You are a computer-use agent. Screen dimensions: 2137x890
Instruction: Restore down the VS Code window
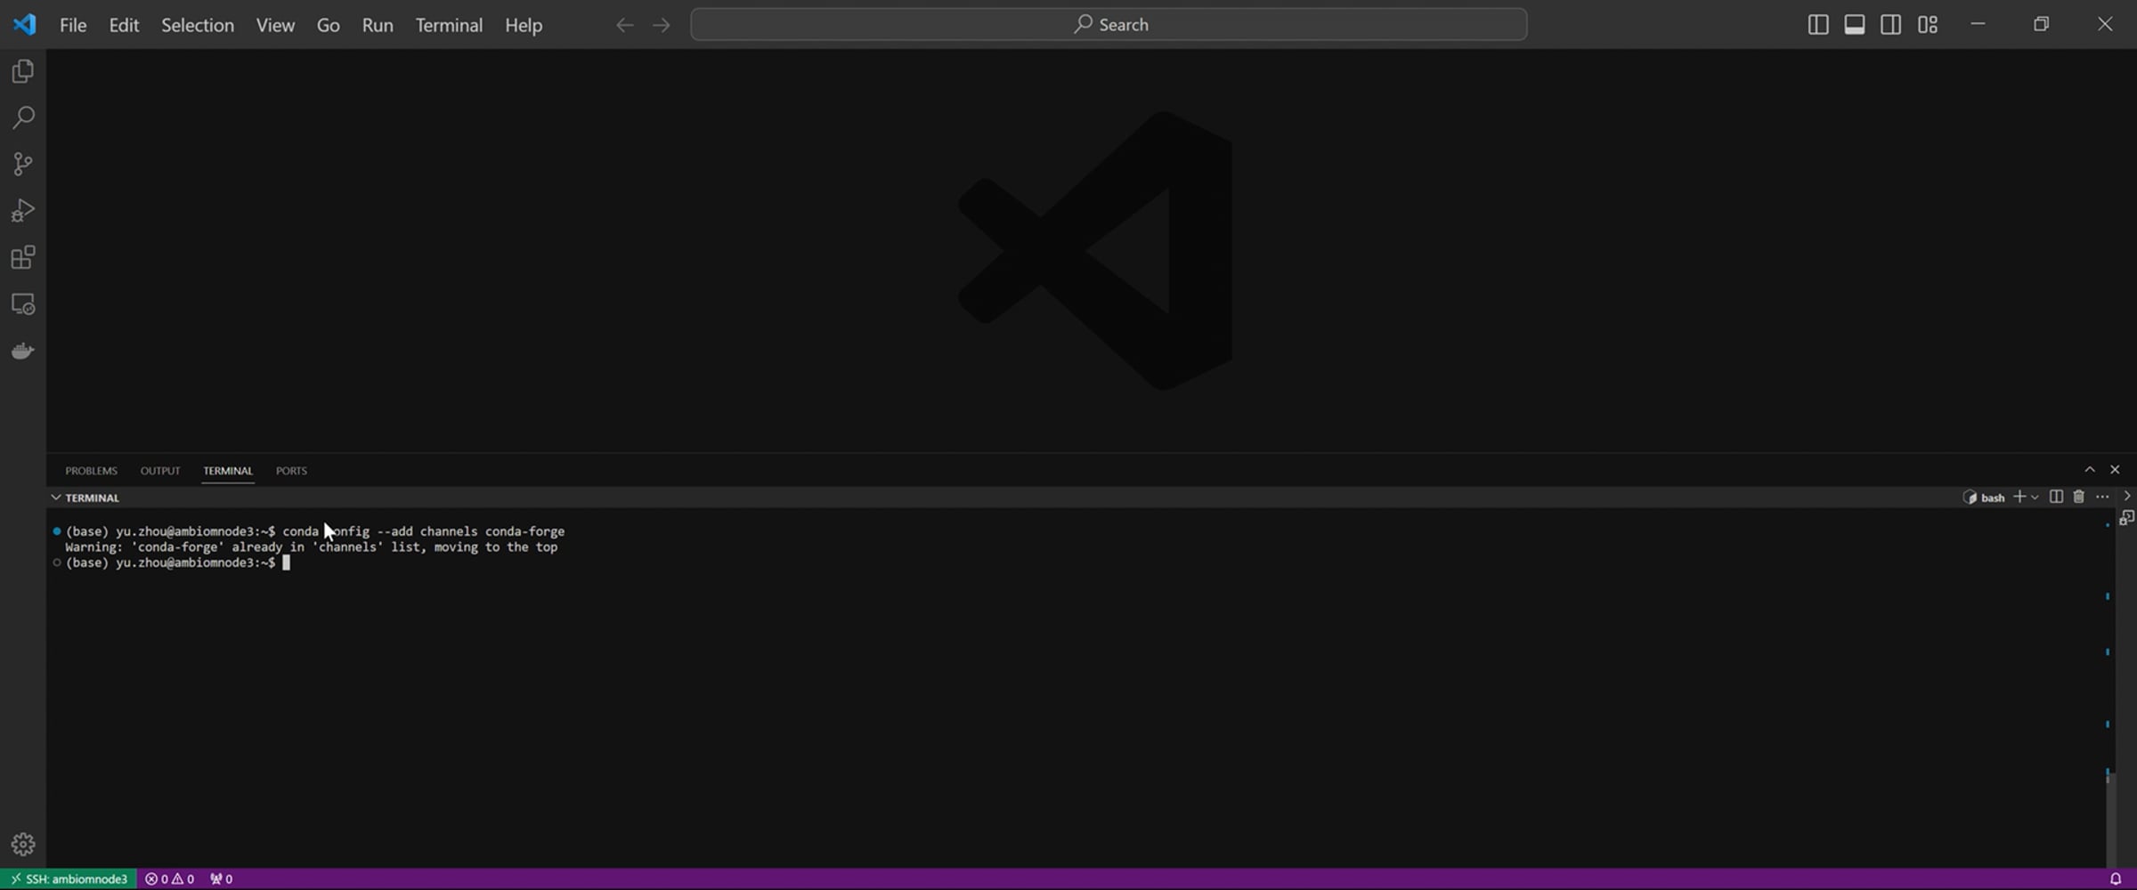pyautogui.click(x=2042, y=24)
